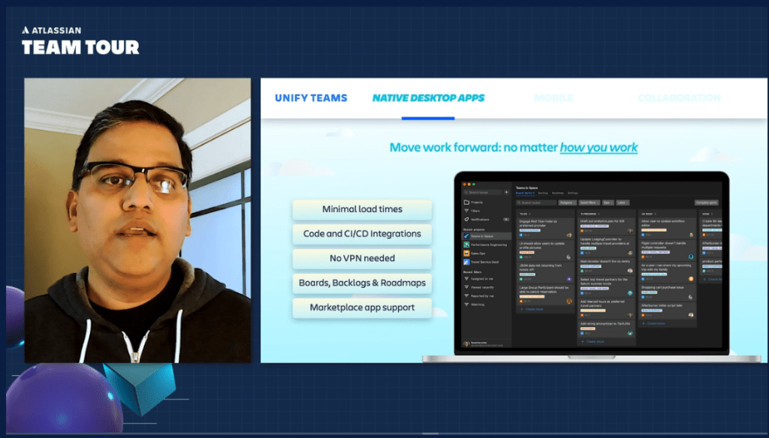Click the Projects folder icon in sidebar

[466, 202]
